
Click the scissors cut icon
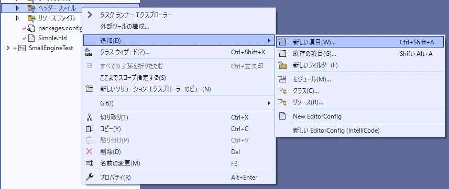pyautogui.click(x=90, y=117)
